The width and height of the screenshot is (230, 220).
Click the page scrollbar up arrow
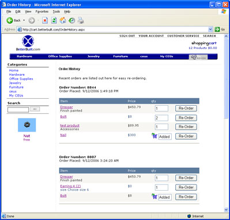[226, 36]
